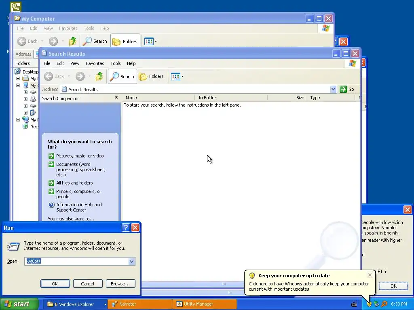This screenshot has height=310, width=414.
Task: Click the Back button in My Computer window
Action: (x=27, y=41)
